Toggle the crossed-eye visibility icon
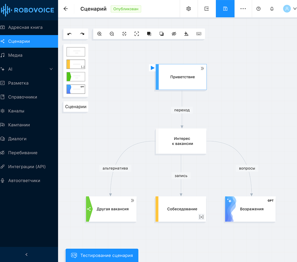This screenshot has height=262, width=297. click(174, 34)
